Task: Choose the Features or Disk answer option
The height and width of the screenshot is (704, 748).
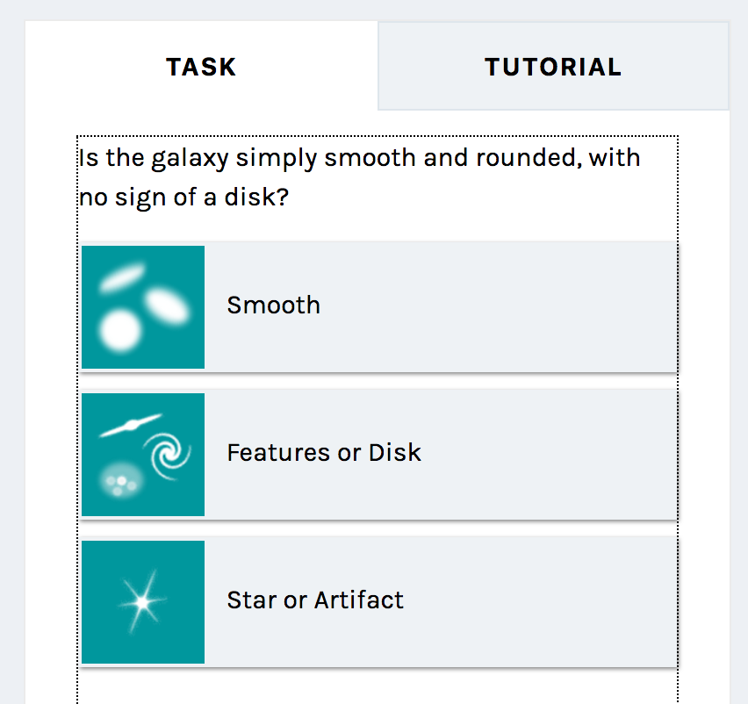Action: coord(378,453)
